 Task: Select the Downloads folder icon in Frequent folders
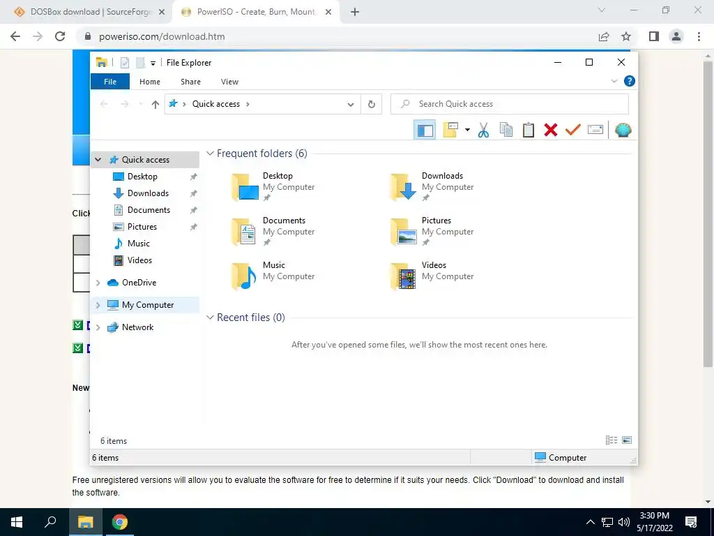pos(403,187)
